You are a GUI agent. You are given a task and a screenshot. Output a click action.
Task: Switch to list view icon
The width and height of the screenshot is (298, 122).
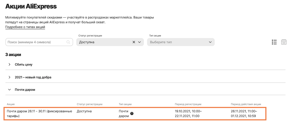(275, 42)
